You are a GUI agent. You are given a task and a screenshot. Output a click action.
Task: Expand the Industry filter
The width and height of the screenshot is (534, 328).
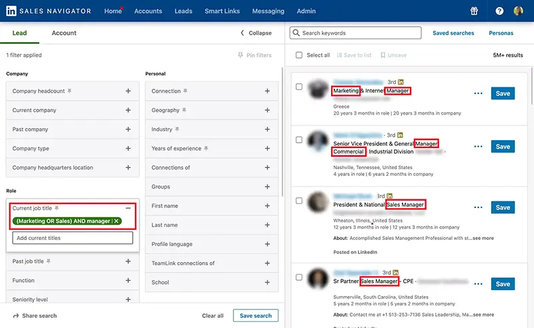coord(268,129)
